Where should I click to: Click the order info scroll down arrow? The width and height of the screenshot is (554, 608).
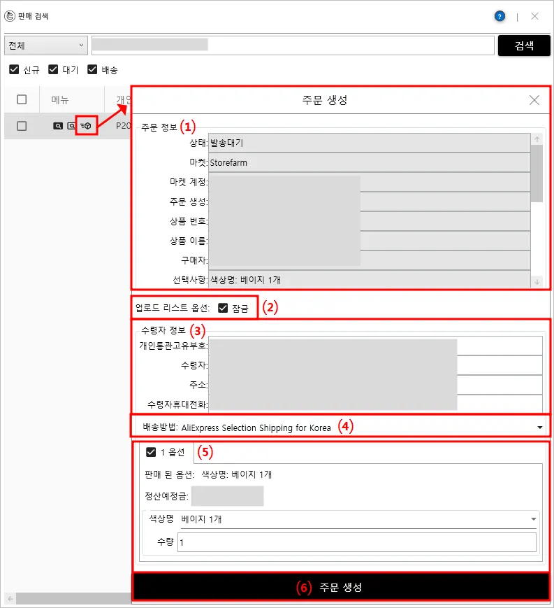coord(537,282)
